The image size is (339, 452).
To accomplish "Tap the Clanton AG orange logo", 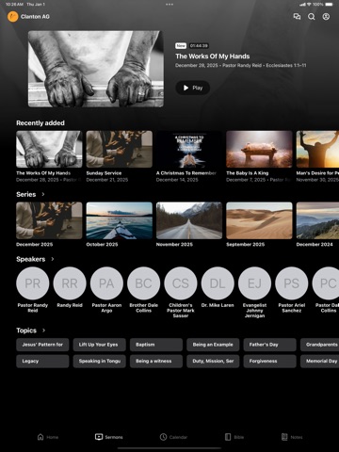I will pyautogui.click(x=13, y=17).
